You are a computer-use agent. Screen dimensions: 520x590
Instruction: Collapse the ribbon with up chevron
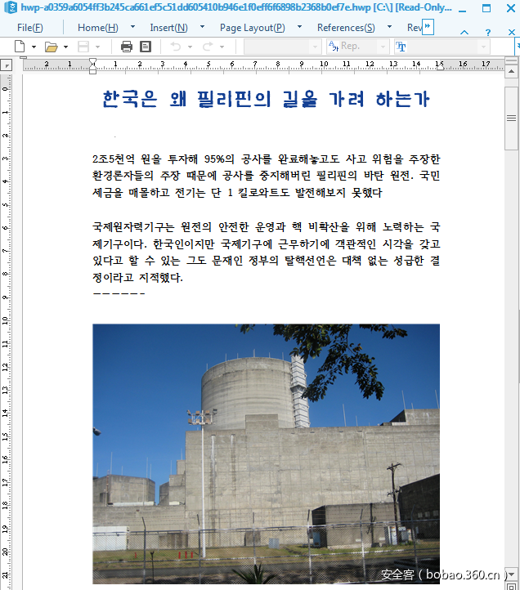tap(464, 33)
